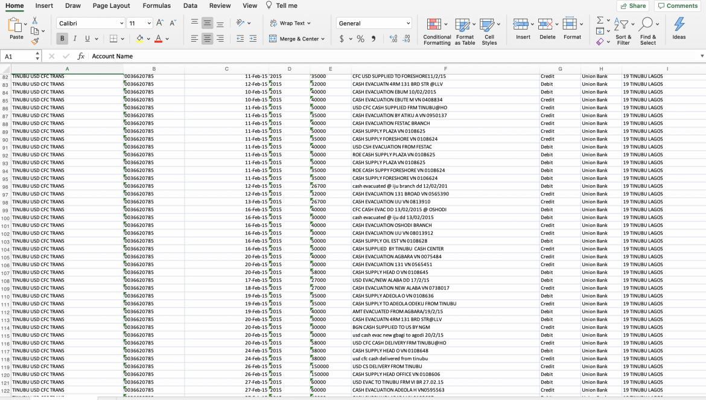The width and height of the screenshot is (706, 400).
Task: Decrease indent icon
Action: (240, 39)
